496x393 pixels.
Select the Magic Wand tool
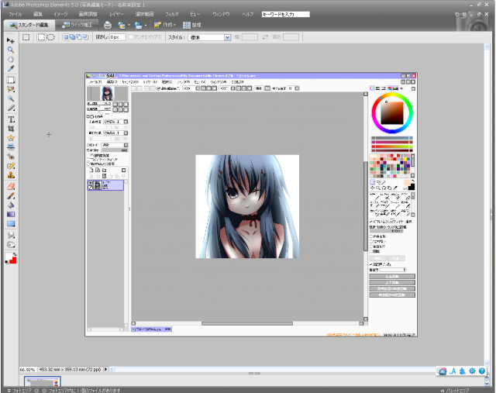[x=11, y=98]
